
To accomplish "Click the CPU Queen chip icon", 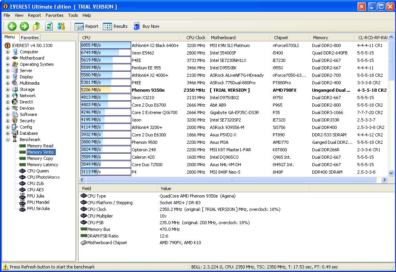I will 22,171.
